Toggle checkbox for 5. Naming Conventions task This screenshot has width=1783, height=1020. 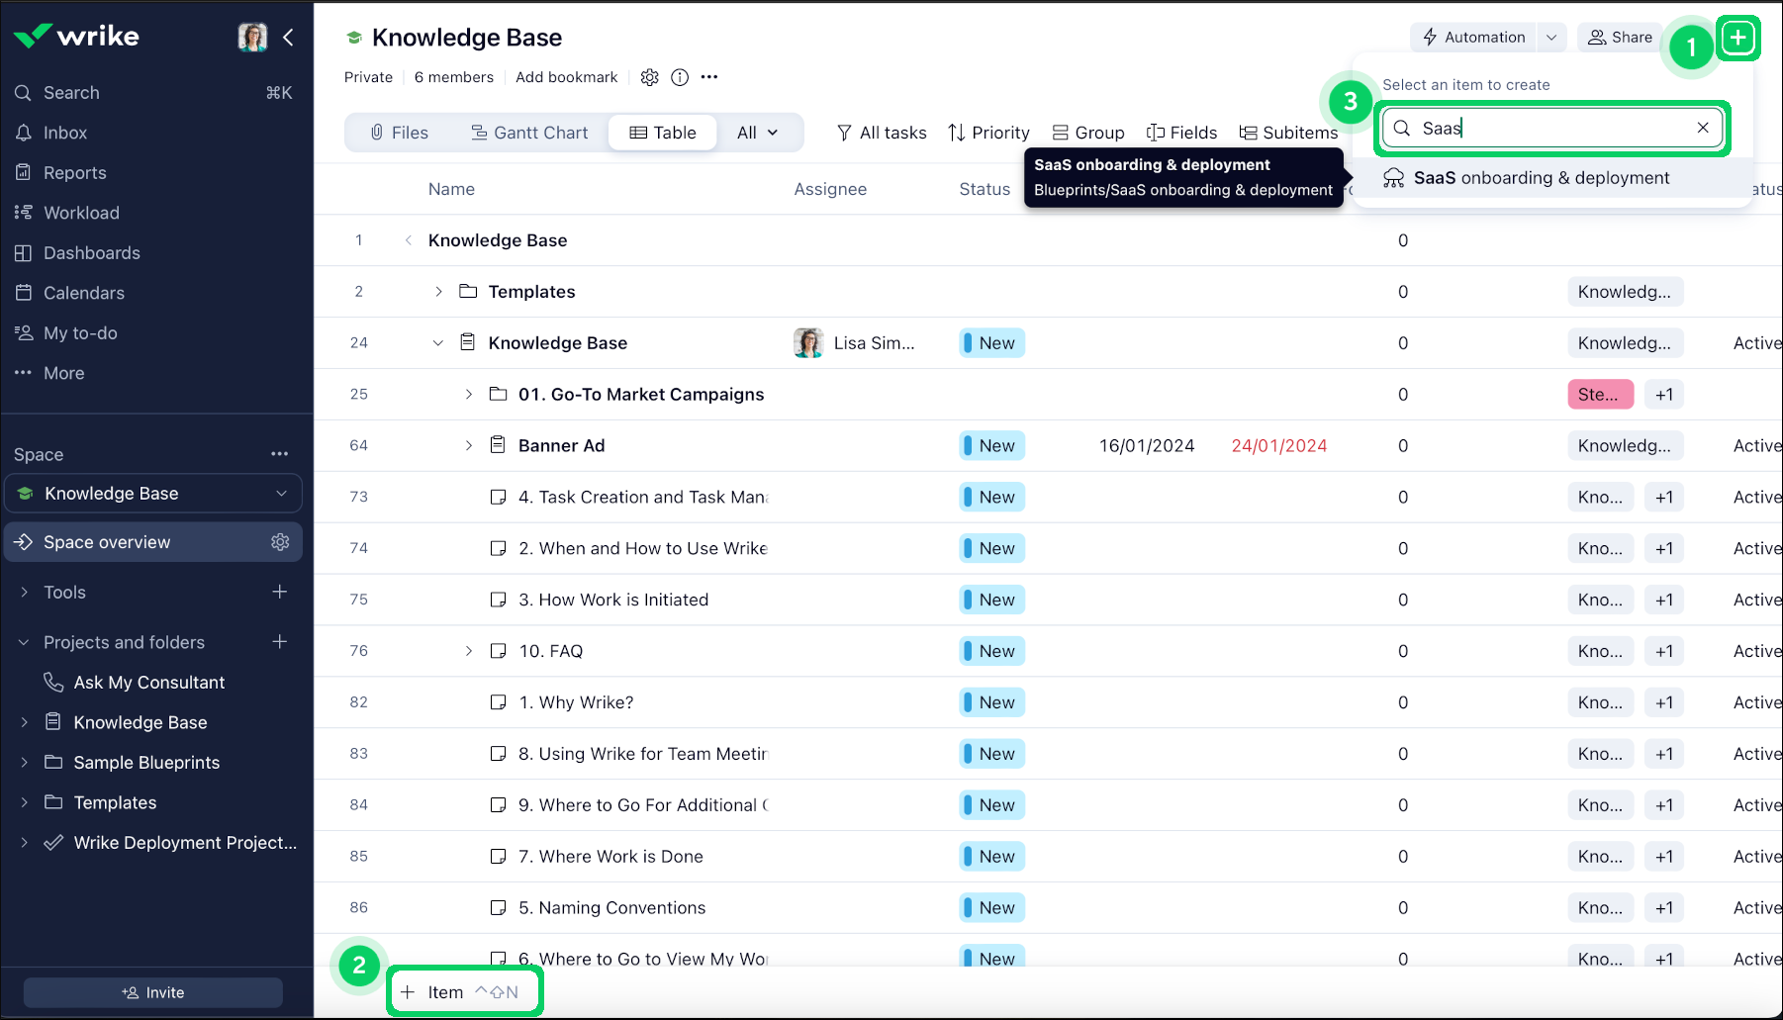pyautogui.click(x=499, y=908)
